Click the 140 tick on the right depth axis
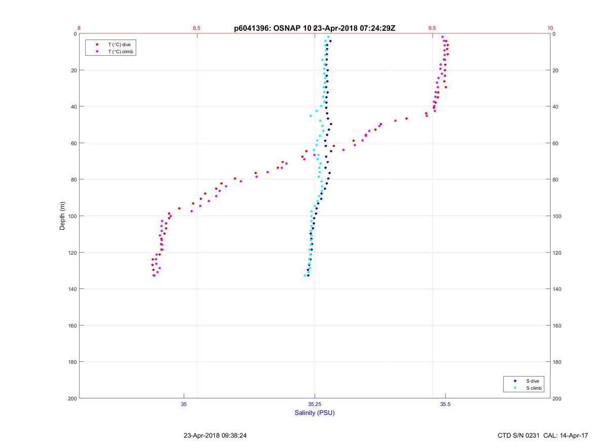The image size is (608, 448). (557, 289)
